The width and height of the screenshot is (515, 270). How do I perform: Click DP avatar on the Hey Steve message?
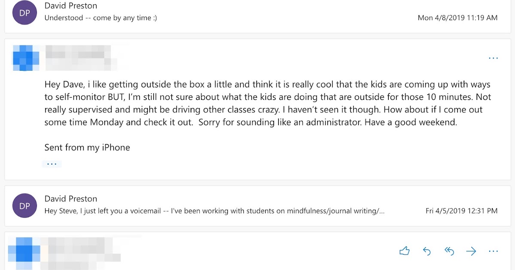pos(25,206)
